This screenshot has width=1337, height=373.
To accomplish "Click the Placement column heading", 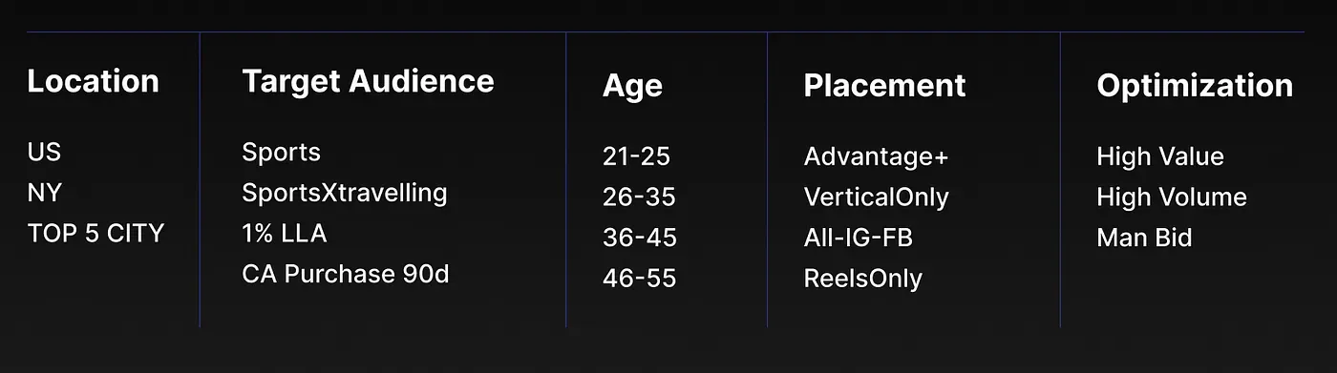I will tap(884, 86).
